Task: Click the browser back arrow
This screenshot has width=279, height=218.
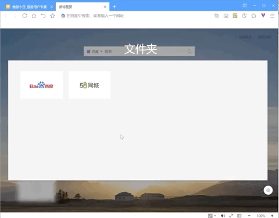Action: [6, 16]
